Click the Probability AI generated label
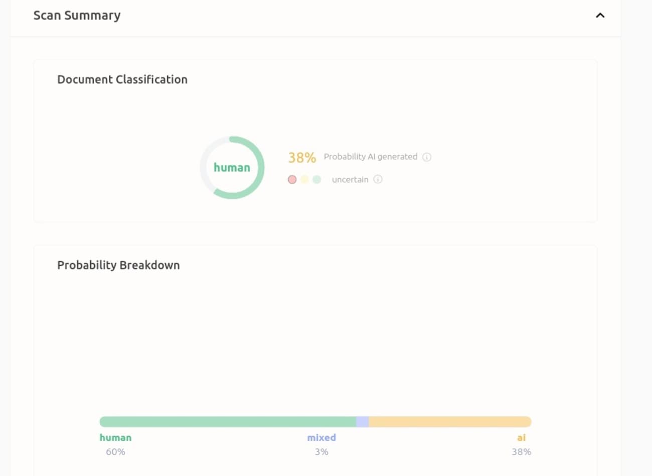 pyautogui.click(x=370, y=157)
